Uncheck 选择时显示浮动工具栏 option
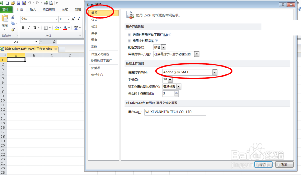The image size is (301, 175). pyautogui.click(x=129, y=34)
